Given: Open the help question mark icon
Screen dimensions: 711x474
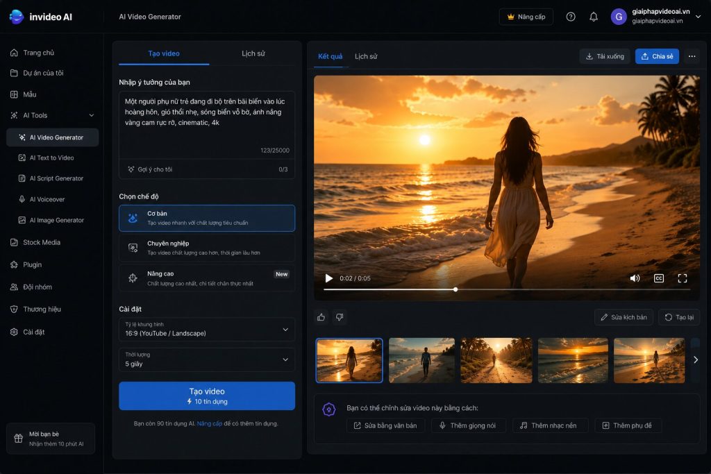Looking at the screenshot, I should coord(571,17).
